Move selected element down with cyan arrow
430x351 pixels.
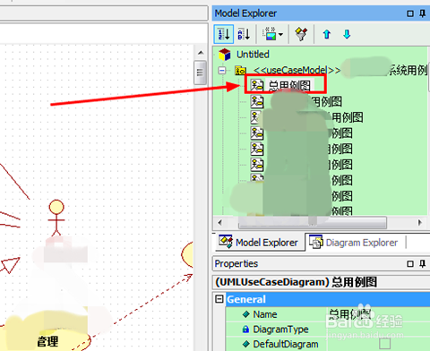click(x=347, y=34)
